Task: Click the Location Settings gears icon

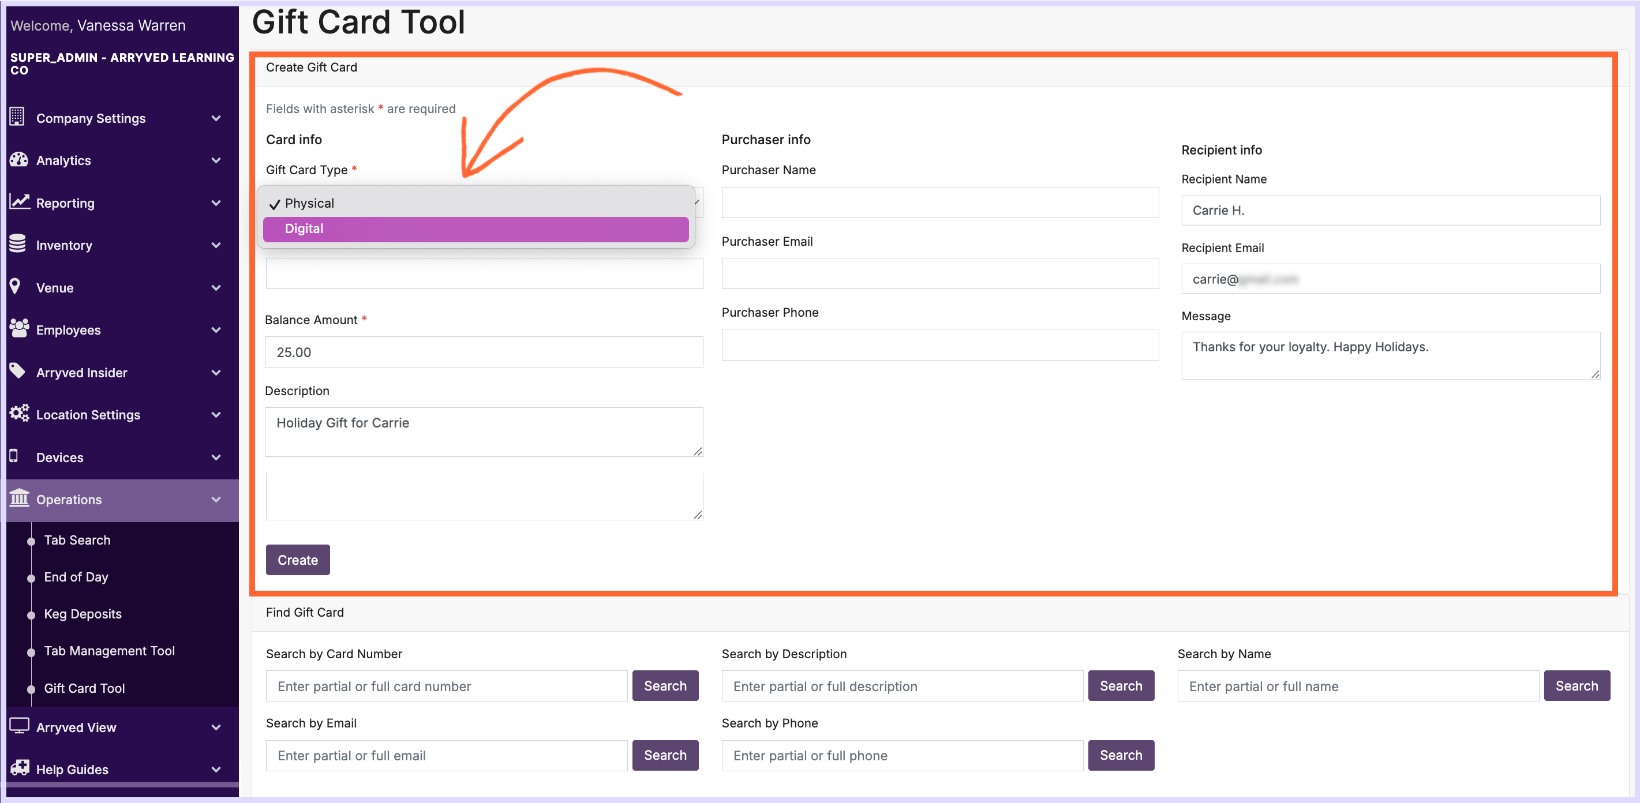Action: [19, 414]
